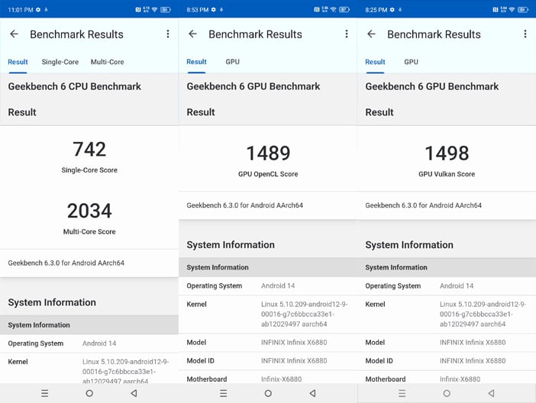Tap the 1498 GPU Vulkan Score
This screenshot has height=403, width=536.
click(447, 153)
